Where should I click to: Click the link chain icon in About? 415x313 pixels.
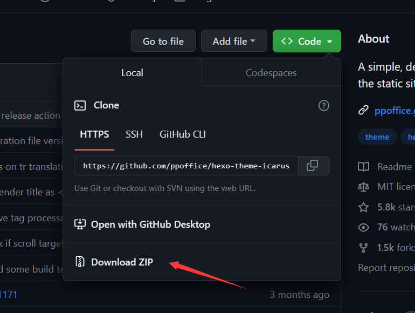click(363, 110)
